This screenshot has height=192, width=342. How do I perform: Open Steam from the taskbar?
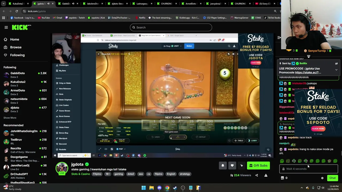(175, 188)
